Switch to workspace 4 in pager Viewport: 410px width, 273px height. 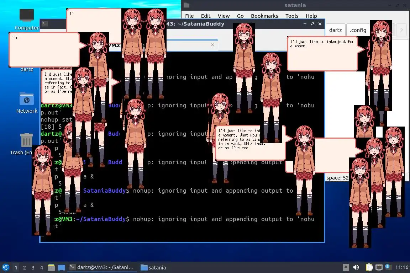pyautogui.click(x=41, y=268)
